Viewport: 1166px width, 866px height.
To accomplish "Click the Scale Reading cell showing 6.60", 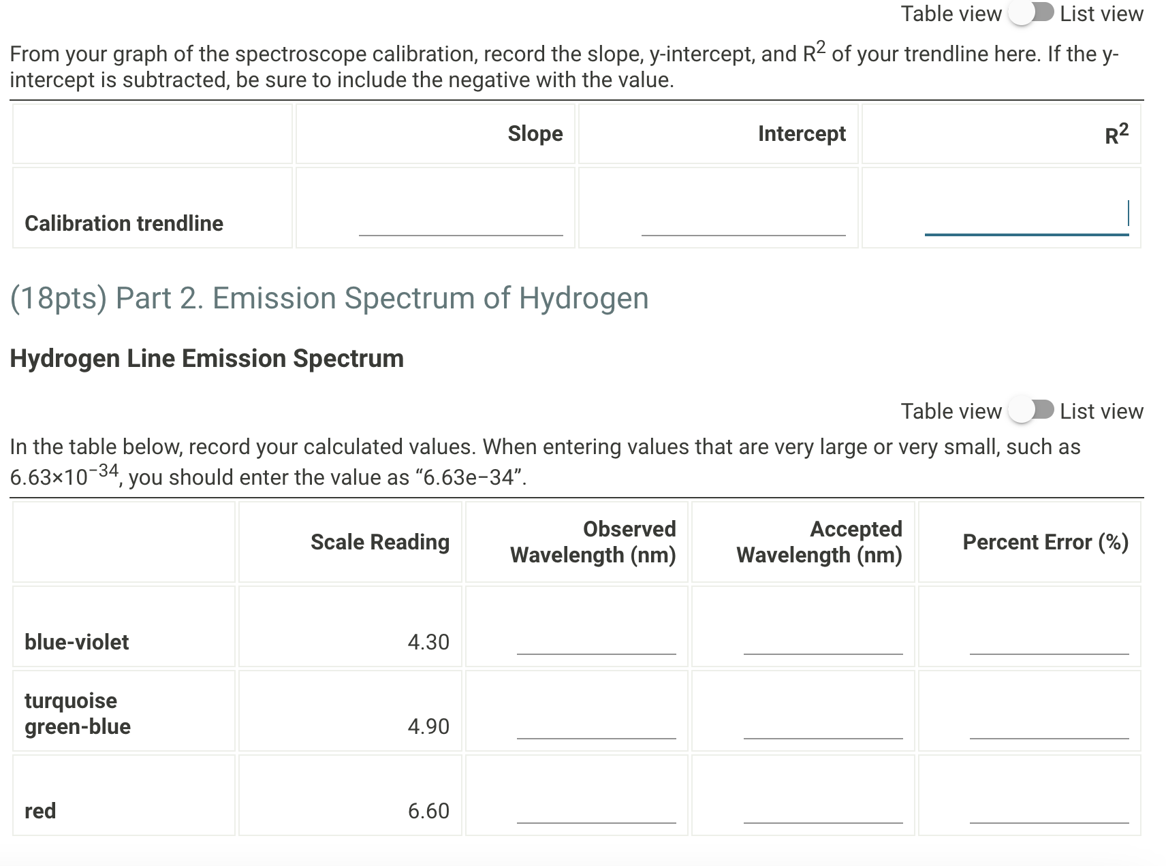I will tap(428, 811).
